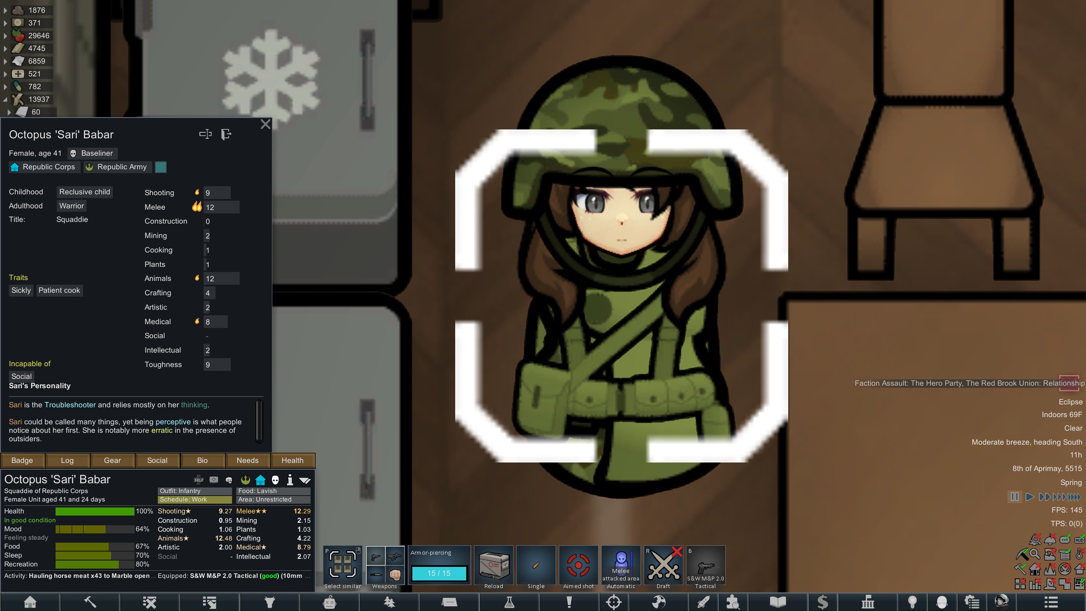
Task: Click the Sickly trait label
Action: pyautogui.click(x=21, y=291)
